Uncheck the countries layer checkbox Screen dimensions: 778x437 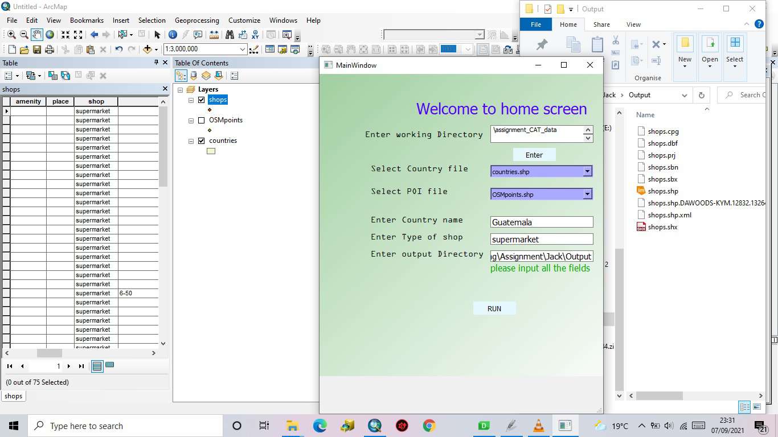click(x=202, y=141)
